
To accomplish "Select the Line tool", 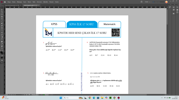I will [x=2, y=21].
